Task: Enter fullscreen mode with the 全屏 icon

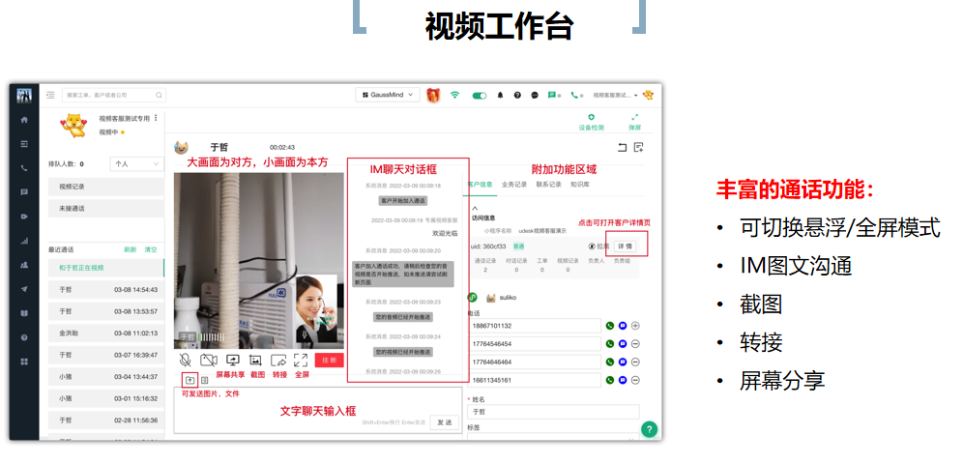Action: click(x=301, y=360)
